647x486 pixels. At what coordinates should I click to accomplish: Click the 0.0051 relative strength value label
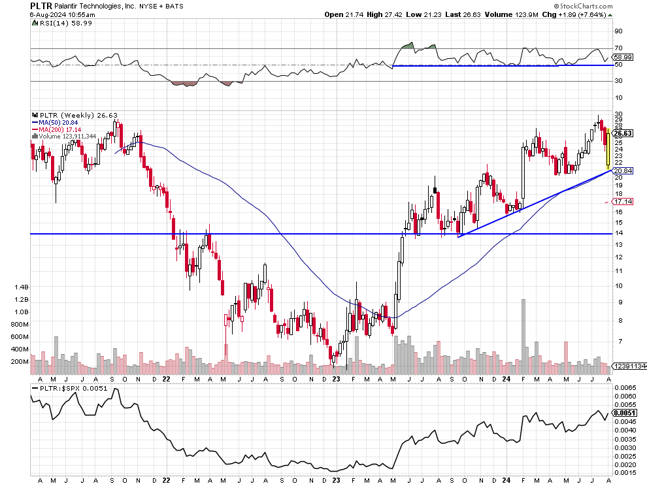(x=625, y=413)
